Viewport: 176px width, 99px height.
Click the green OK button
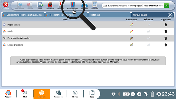[166, 5]
